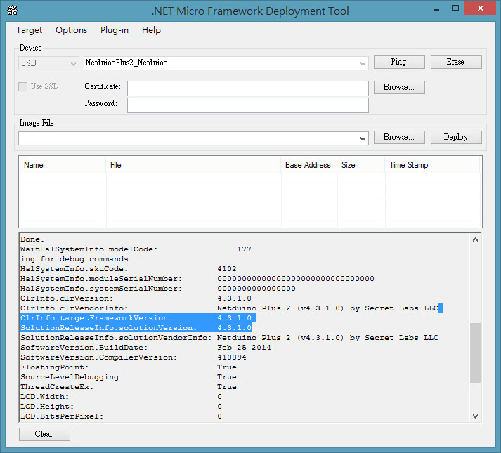Image resolution: width=501 pixels, height=453 pixels.
Task: Click the log scrollbar up arrow
Action: tap(475, 239)
